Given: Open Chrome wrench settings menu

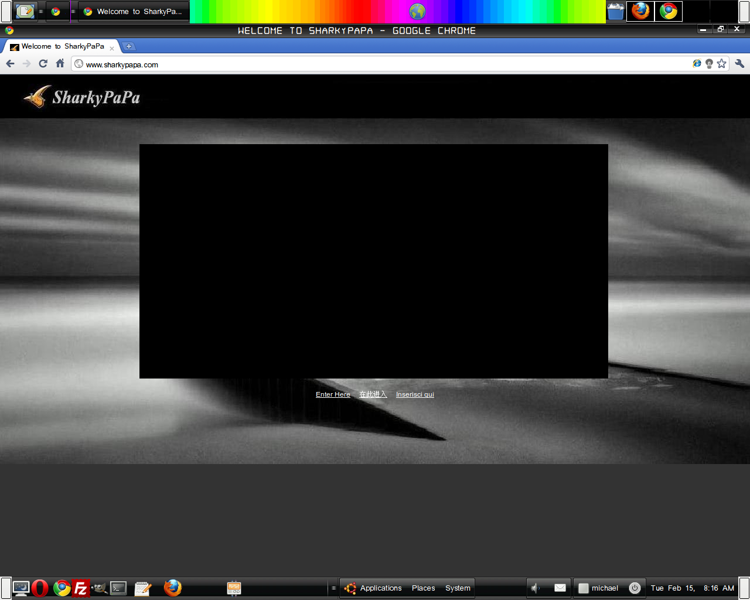Looking at the screenshot, I should click(x=739, y=64).
